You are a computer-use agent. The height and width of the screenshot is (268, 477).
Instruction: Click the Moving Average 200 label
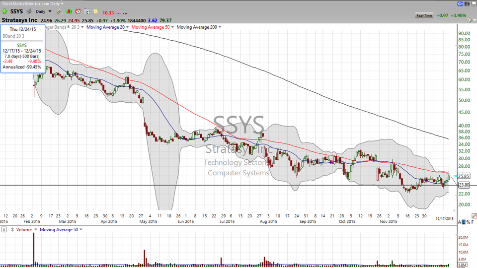(197, 27)
